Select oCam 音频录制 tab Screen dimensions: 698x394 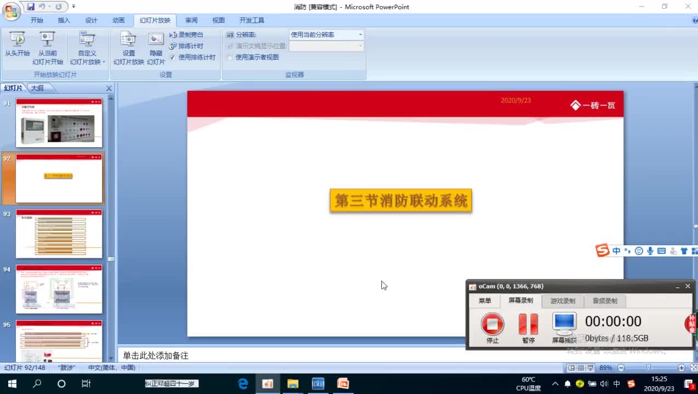click(x=605, y=301)
